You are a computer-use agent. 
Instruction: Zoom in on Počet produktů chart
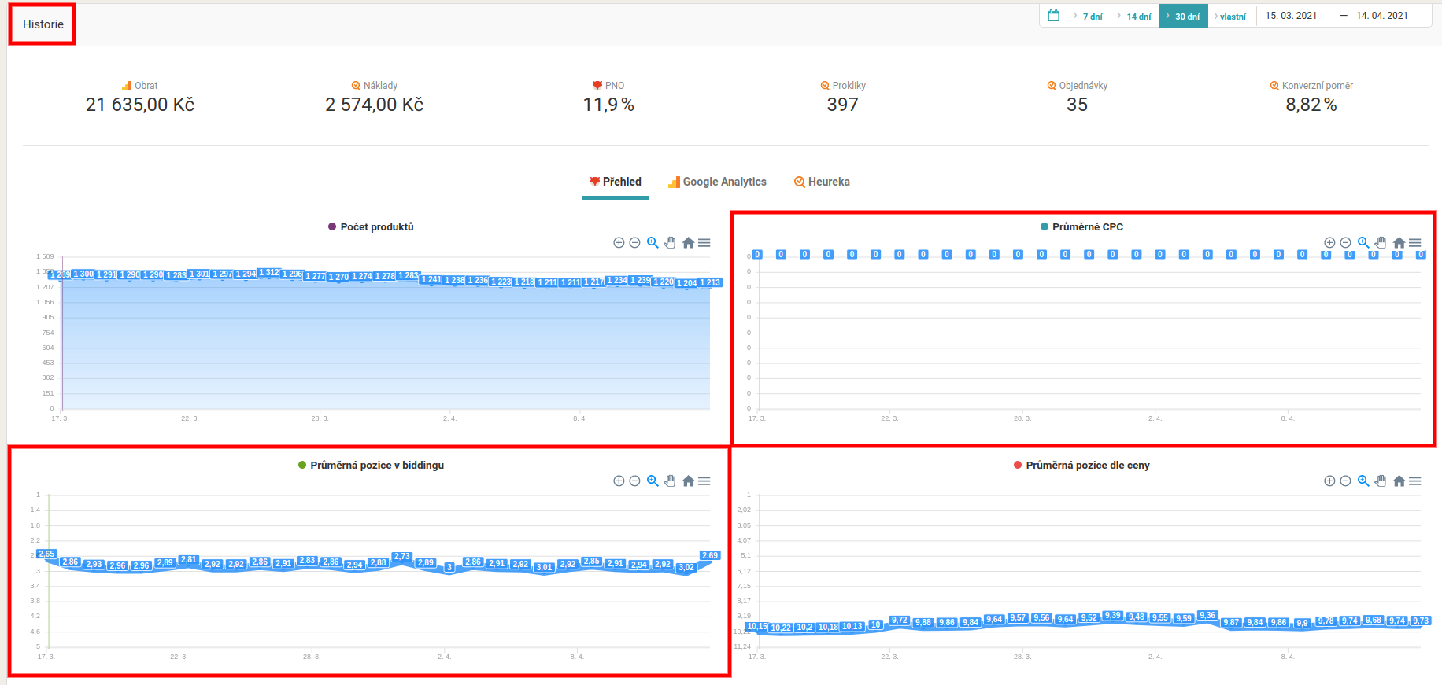pos(619,243)
